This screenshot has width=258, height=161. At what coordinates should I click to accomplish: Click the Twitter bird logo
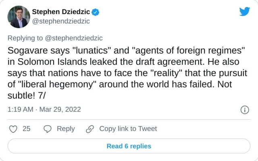[x=244, y=11]
